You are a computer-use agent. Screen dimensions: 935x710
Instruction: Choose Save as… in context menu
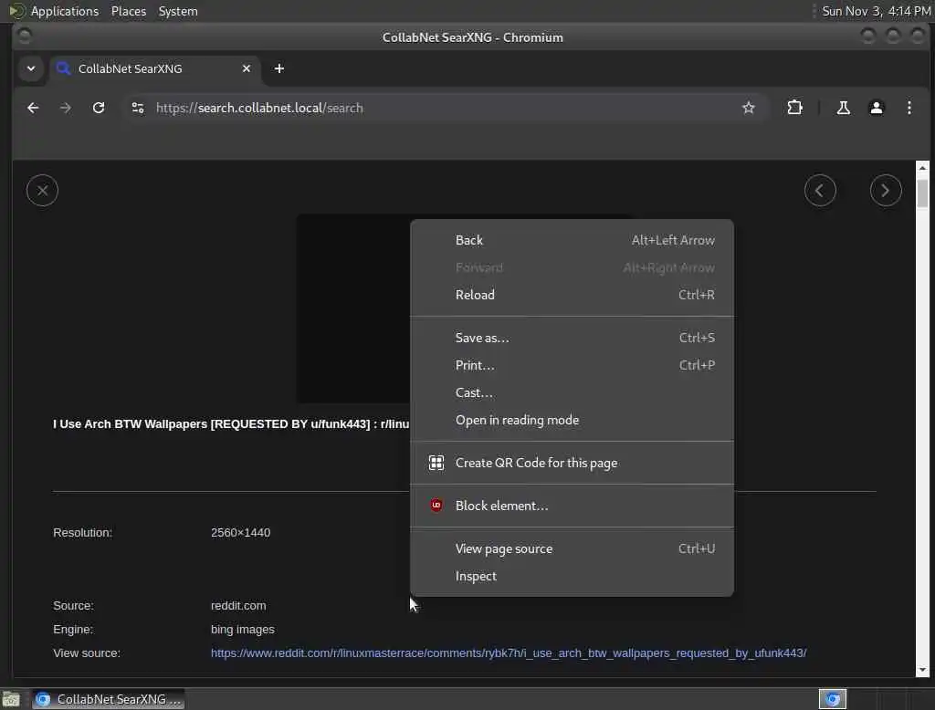coord(572,338)
